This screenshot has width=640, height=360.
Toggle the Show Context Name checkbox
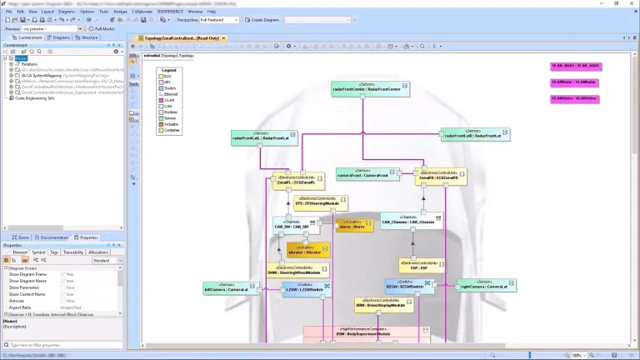[x=62, y=294]
